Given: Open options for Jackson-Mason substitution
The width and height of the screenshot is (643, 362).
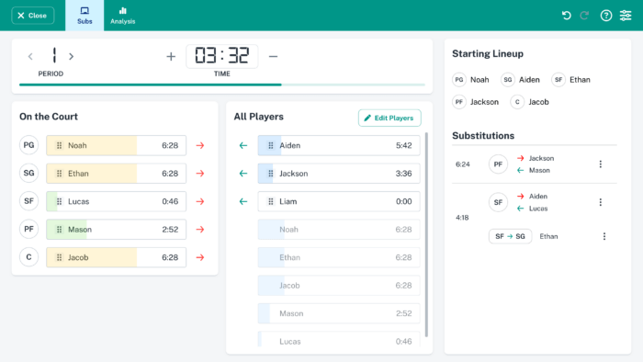Looking at the screenshot, I should point(601,164).
